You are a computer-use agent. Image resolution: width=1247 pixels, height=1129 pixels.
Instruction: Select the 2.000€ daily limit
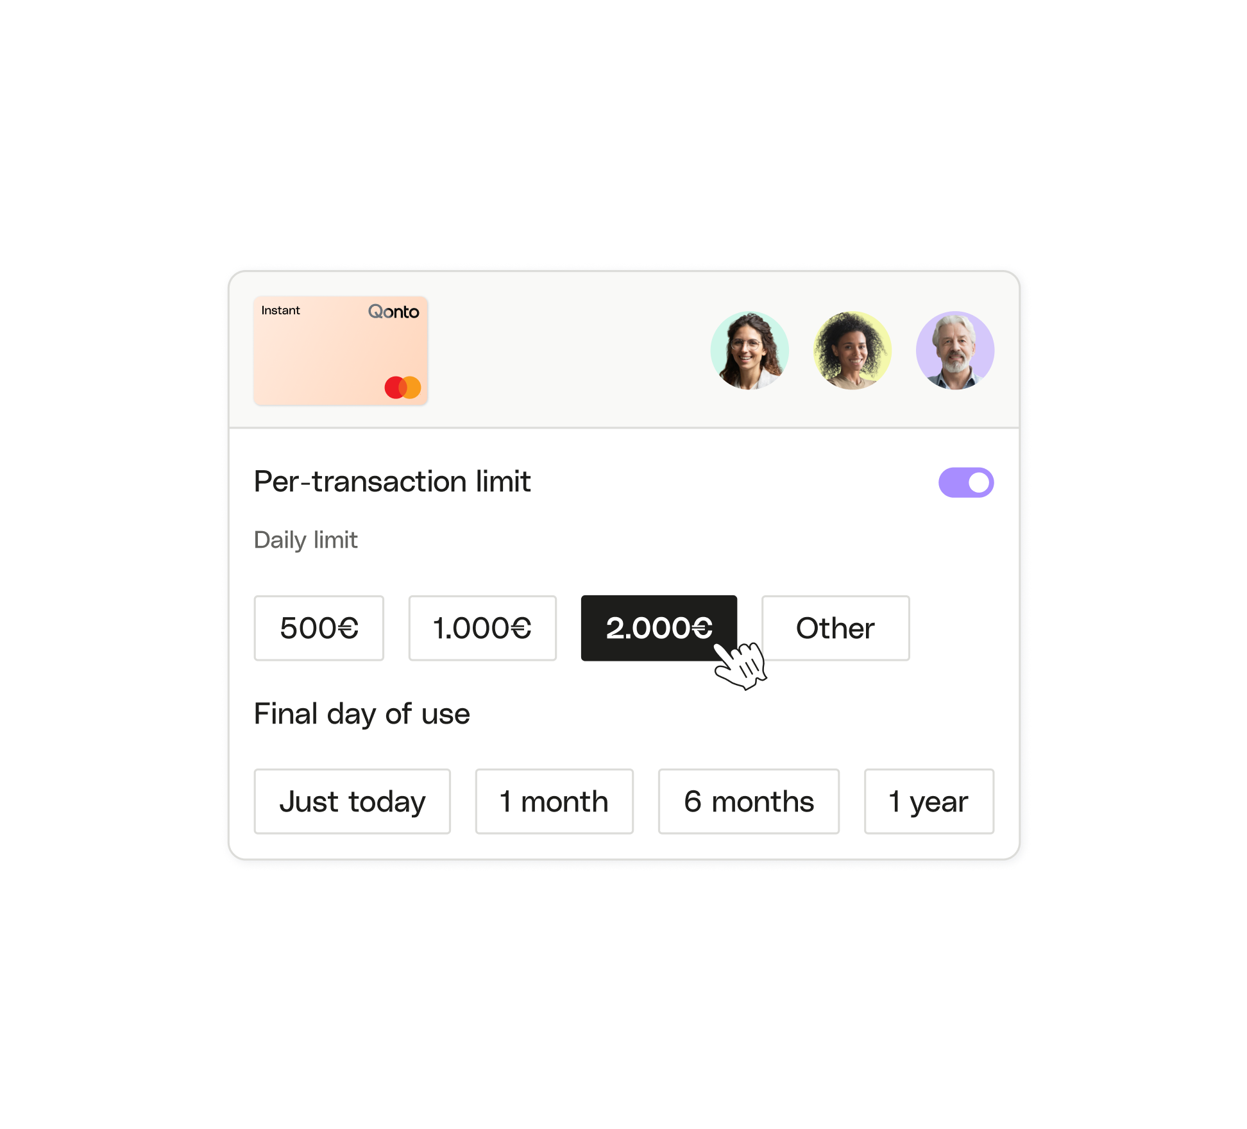pyautogui.click(x=658, y=626)
